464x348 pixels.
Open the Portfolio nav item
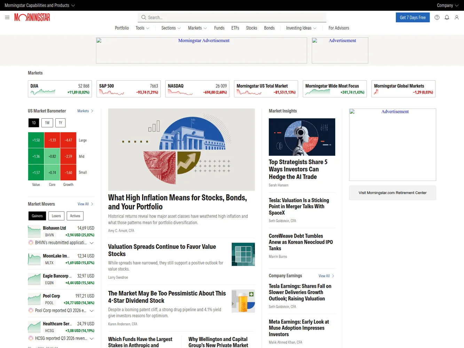(x=122, y=28)
